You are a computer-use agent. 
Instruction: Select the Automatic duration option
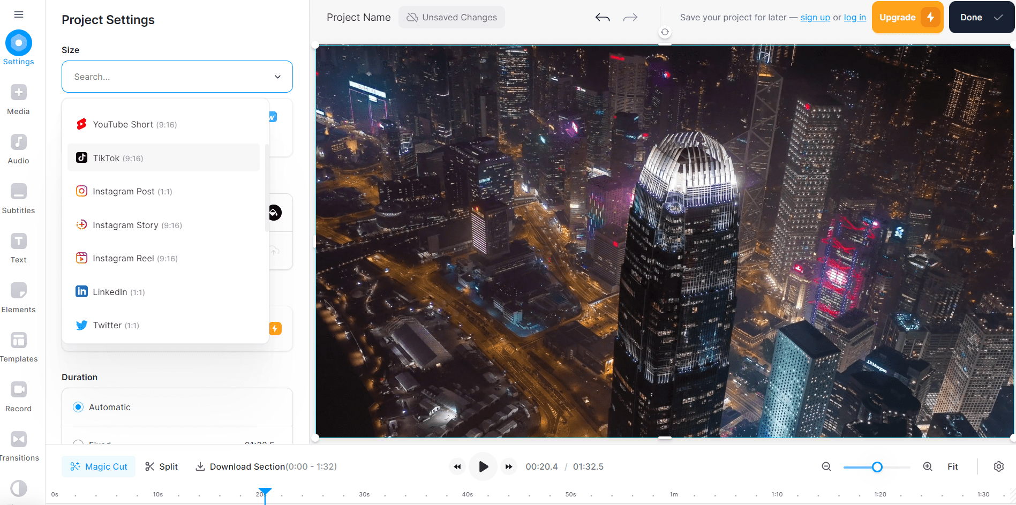[x=78, y=406]
